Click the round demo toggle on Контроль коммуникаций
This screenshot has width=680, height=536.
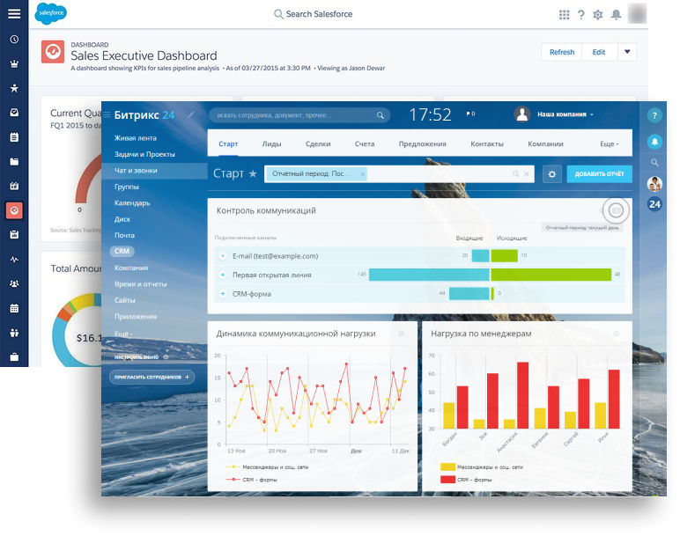616,210
